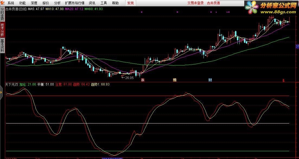This screenshot has height=159, width=299.
Task: Click the 古井贡酒(日线) chart title label
Action: (x=16, y=9)
